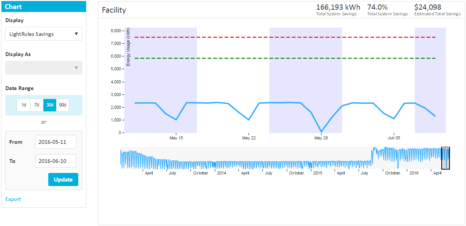The width and height of the screenshot is (466, 226).
Task: Click the May 29 low point on chart
Action: pos(321,131)
